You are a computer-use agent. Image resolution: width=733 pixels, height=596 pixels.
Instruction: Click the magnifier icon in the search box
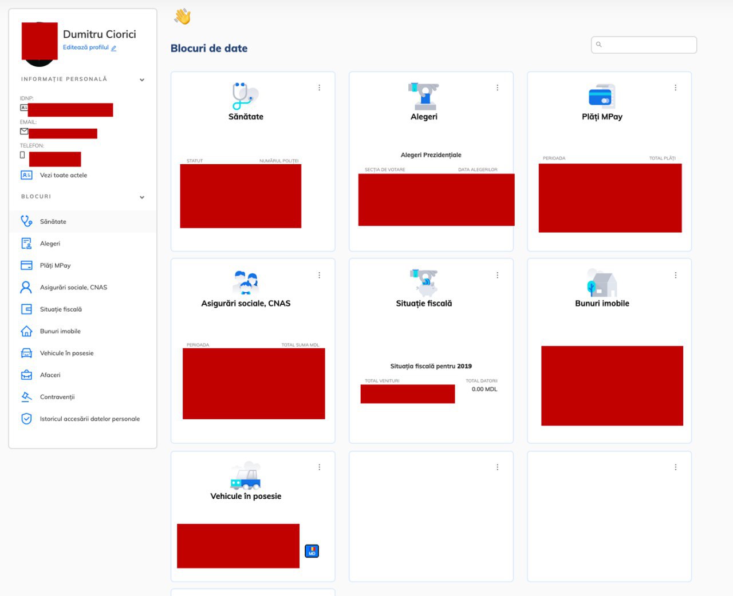coord(599,44)
